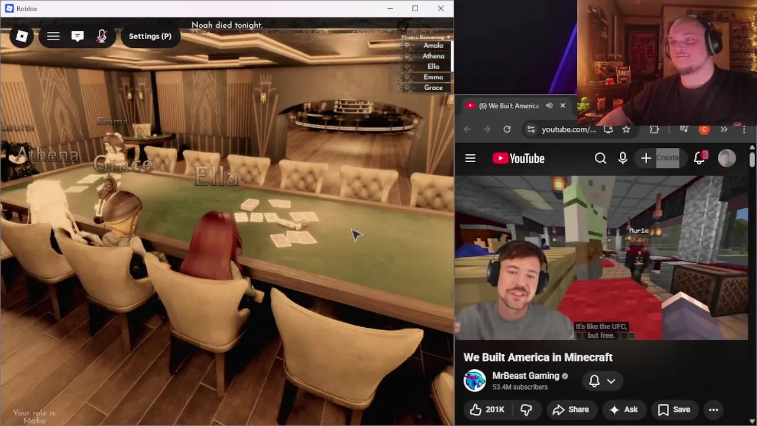View site information icon in address bar
The width and height of the screenshot is (757, 426).
tap(530, 130)
